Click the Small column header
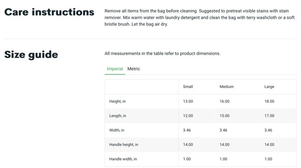This screenshot has width=301, height=168. coord(188,87)
